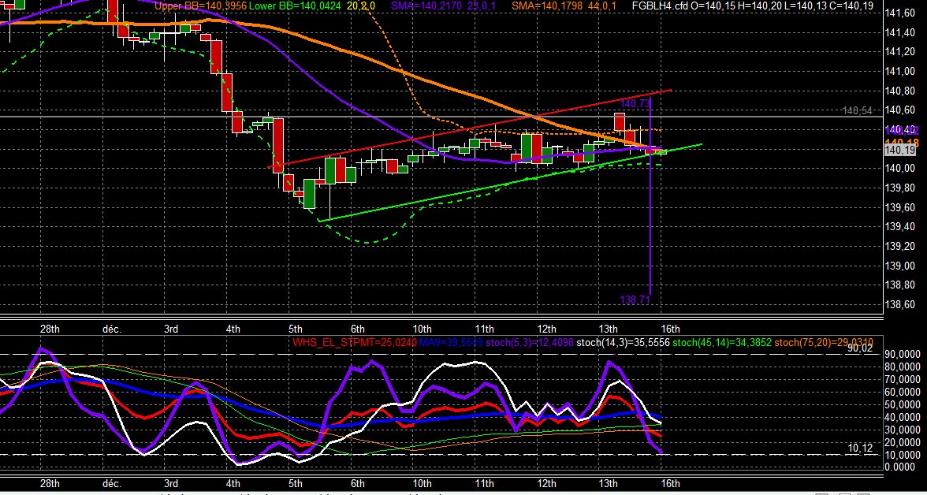Click 30,0000 on the stochastic scale
This screenshot has height=495, width=927.
coord(903,430)
